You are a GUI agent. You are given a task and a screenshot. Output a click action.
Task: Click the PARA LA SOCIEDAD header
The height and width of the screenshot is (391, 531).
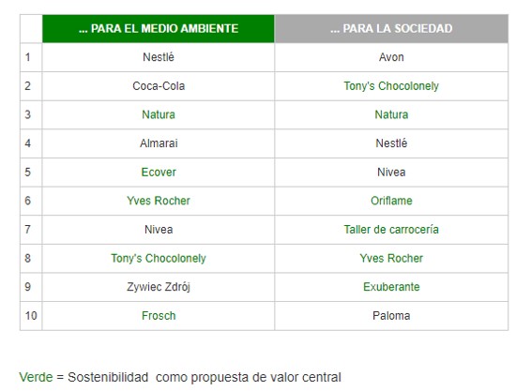pos(391,29)
